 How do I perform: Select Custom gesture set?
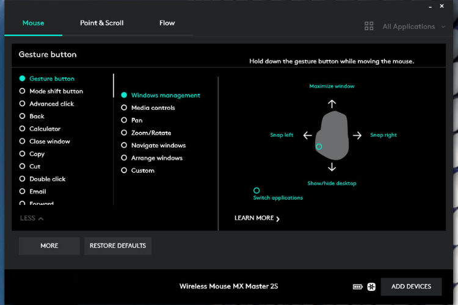point(137,170)
